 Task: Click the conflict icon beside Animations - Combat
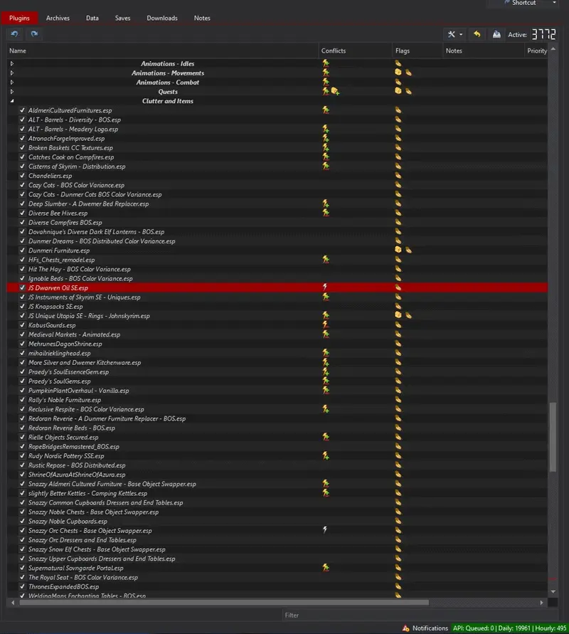325,82
